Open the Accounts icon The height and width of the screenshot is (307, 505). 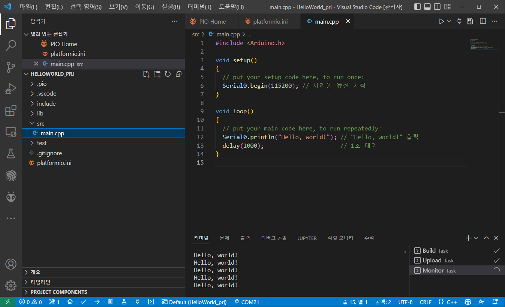tap(11, 264)
